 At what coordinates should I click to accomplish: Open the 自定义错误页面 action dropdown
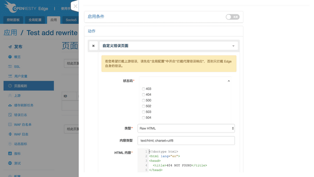(169, 46)
